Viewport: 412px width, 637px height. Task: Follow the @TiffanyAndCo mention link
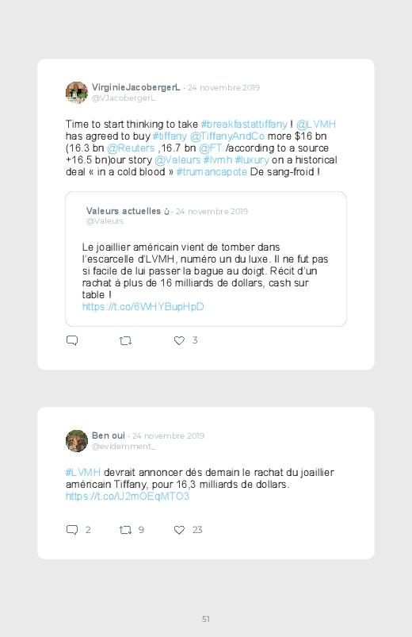pyautogui.click(x=227, y=136)
